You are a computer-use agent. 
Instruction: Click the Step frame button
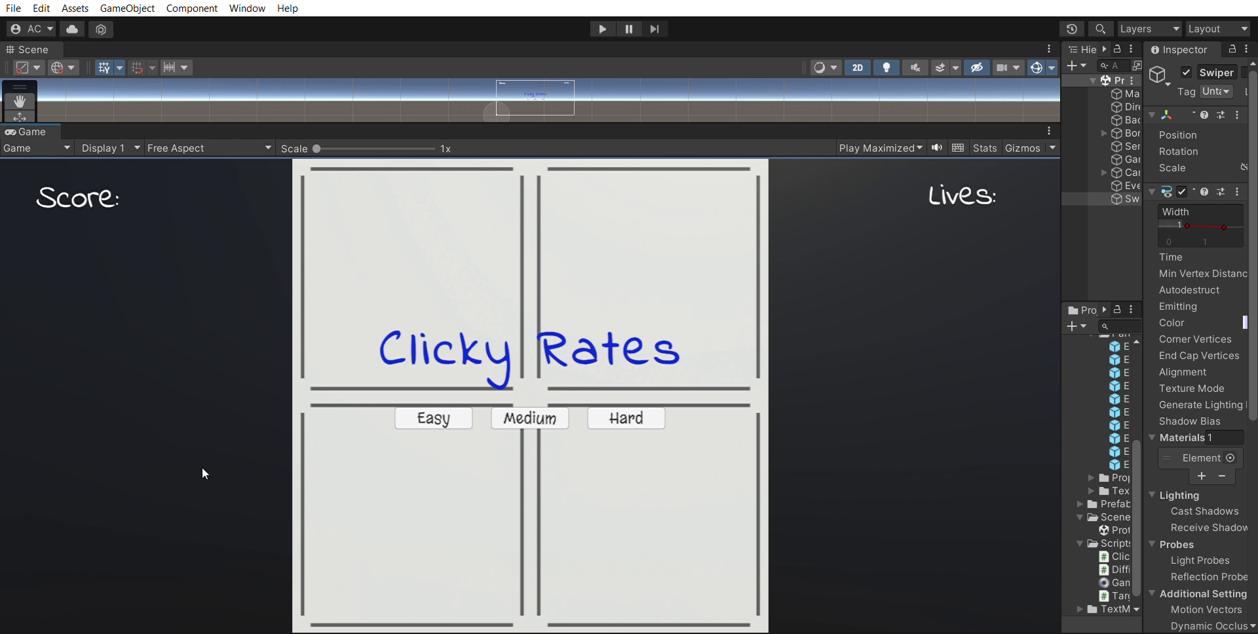[x=655, y=29]
